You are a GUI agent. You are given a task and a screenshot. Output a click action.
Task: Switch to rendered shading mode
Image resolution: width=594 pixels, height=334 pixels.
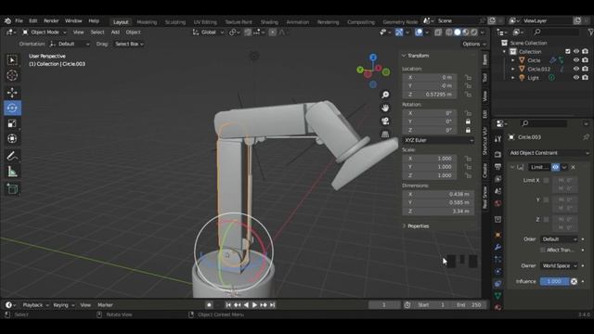(x=474, y=32)
